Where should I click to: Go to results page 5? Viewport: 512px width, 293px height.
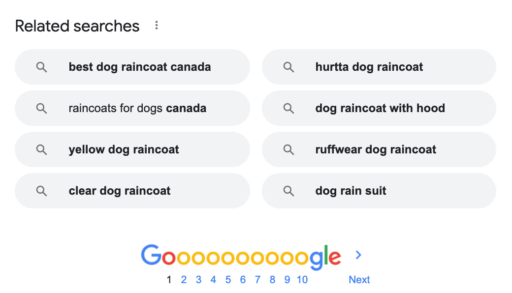pos(228,280)
